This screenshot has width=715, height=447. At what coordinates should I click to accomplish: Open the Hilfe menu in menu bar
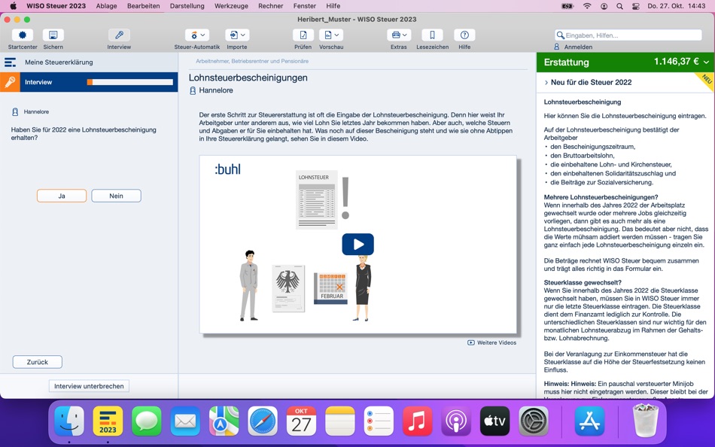[x=333, y=6]
